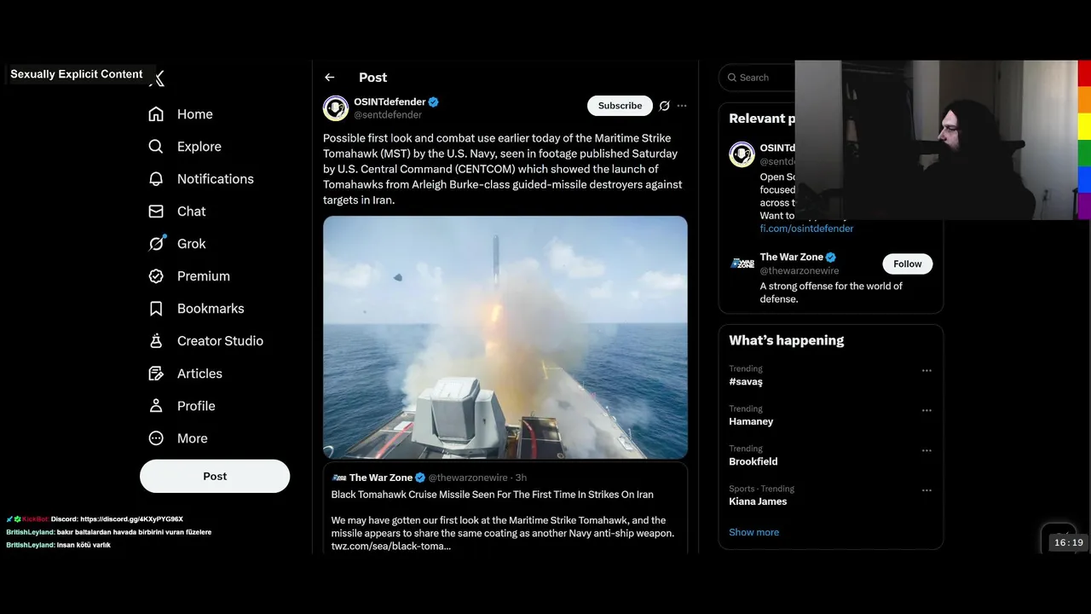Select Creator Studio in the navigation
This screenshot has width=1091, height=614.
220,341
